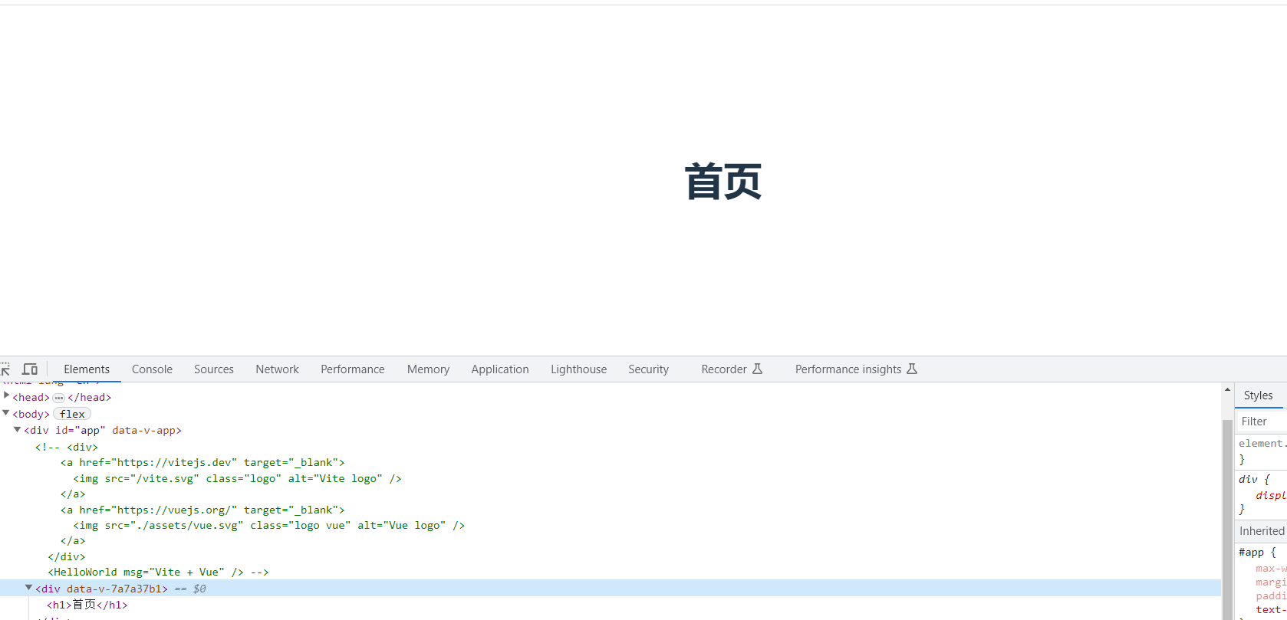Expand the head element node
The image size is (1287, 620).
coord(7,396)
